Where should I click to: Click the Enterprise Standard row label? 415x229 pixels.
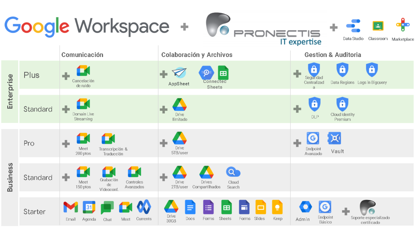(38, 109)
